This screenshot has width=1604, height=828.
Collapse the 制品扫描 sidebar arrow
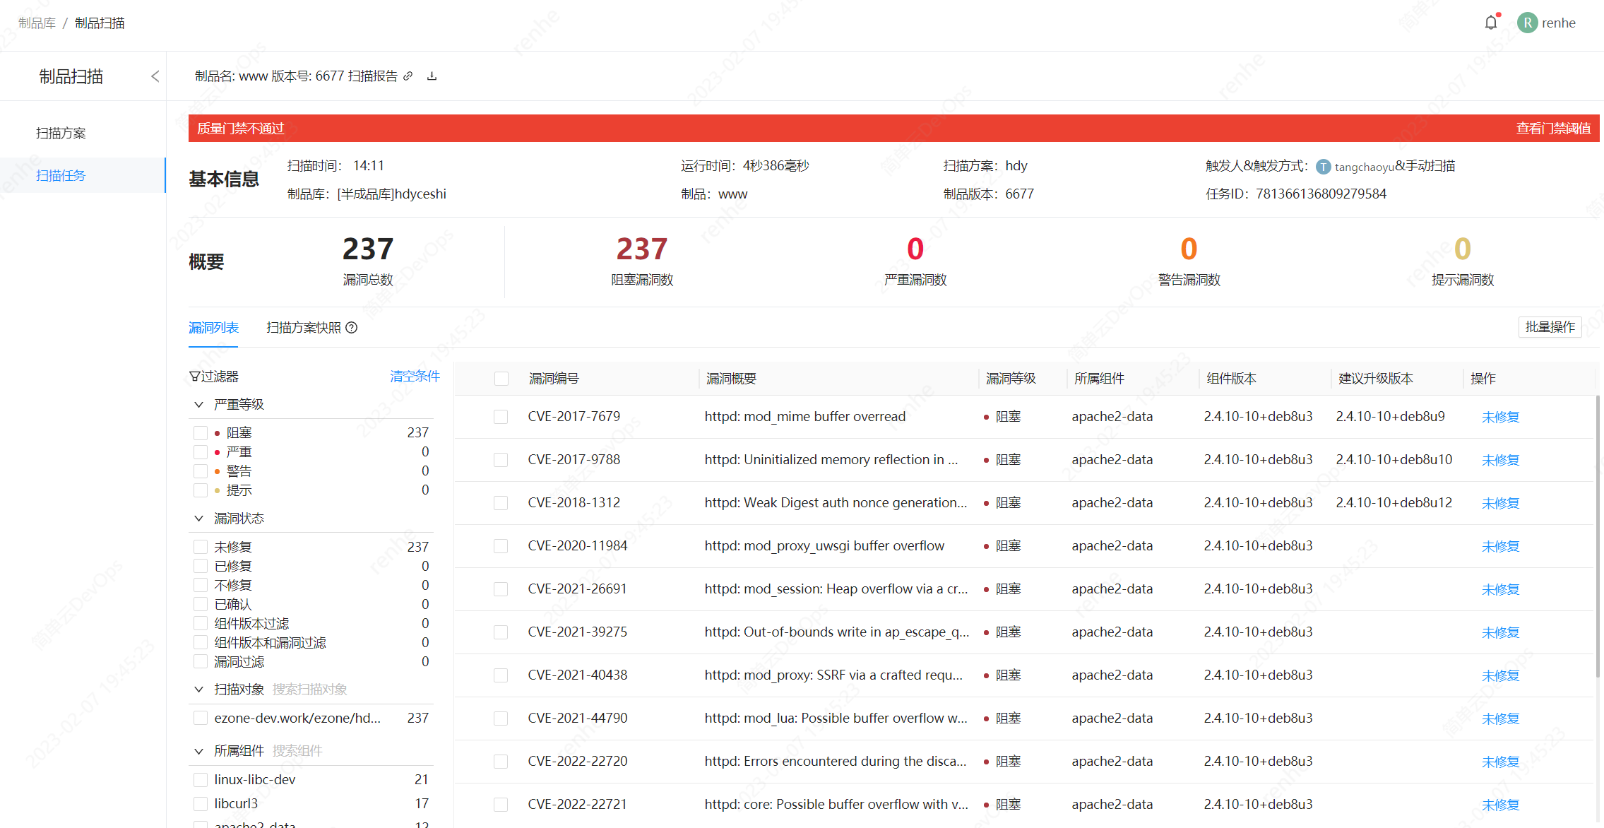155,76
